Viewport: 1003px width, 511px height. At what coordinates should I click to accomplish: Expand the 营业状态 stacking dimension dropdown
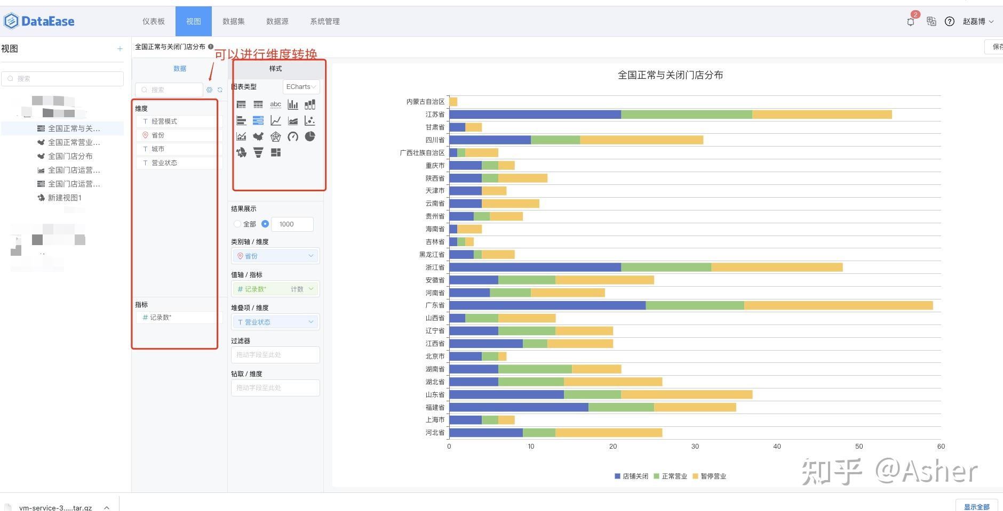(275, 322)
